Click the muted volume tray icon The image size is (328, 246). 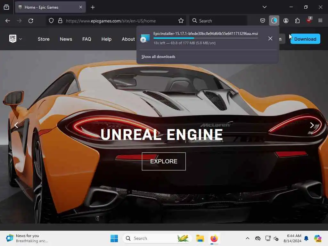tap(276, 238)
